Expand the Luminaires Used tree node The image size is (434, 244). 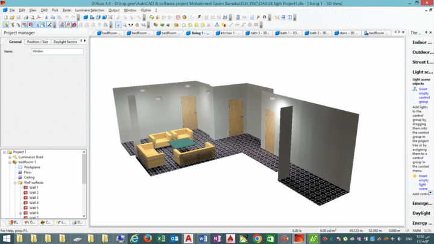coord(10,157)
